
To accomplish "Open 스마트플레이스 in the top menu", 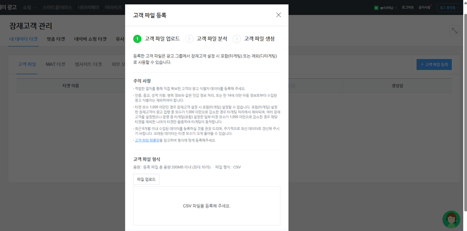I will [x=57, y=7].
